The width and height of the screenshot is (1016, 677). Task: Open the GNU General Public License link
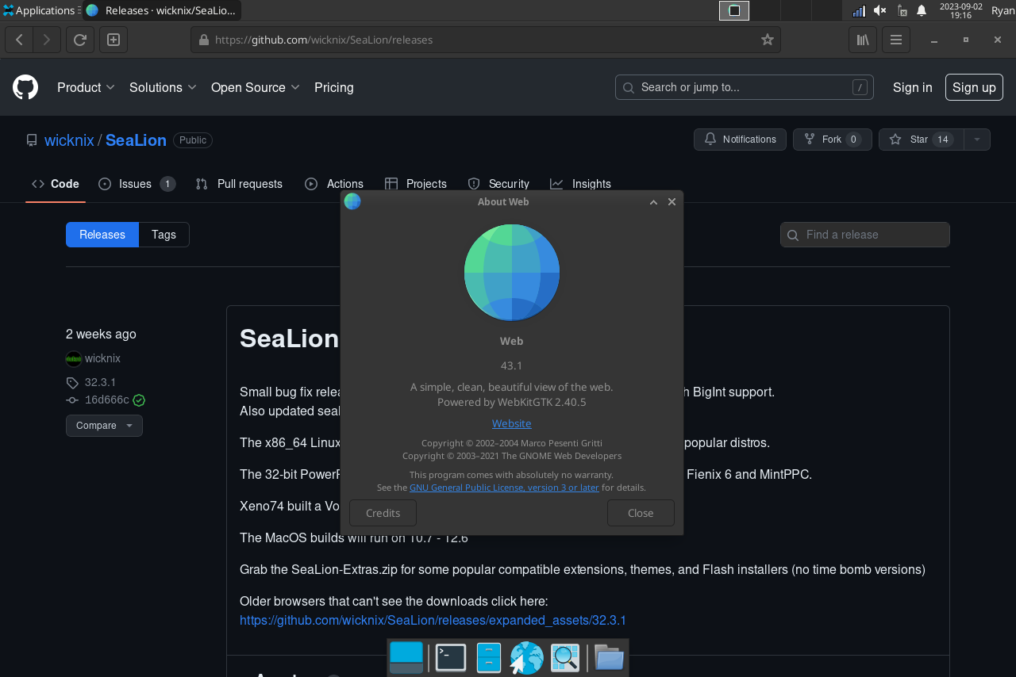pos(504,488)
